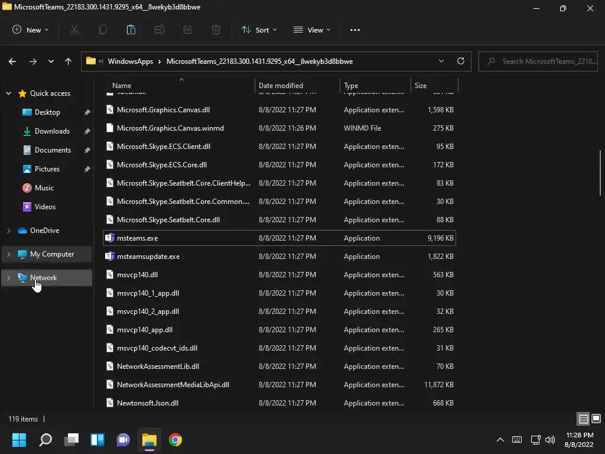Open Desktop in Quick access

point(47,112)
